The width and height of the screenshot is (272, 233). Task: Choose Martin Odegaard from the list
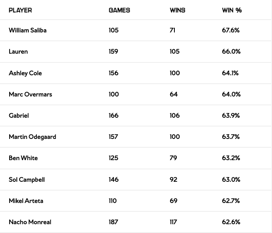tap(32, 137)
